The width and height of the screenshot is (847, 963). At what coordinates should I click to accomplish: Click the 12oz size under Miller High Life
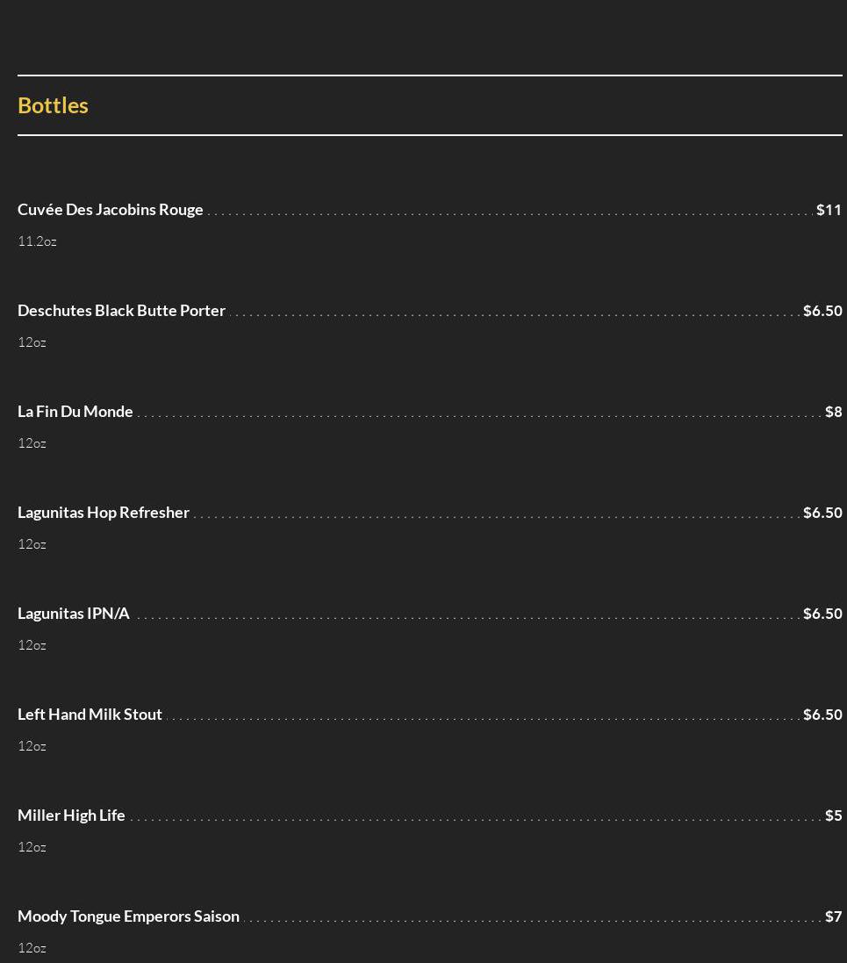32,847
